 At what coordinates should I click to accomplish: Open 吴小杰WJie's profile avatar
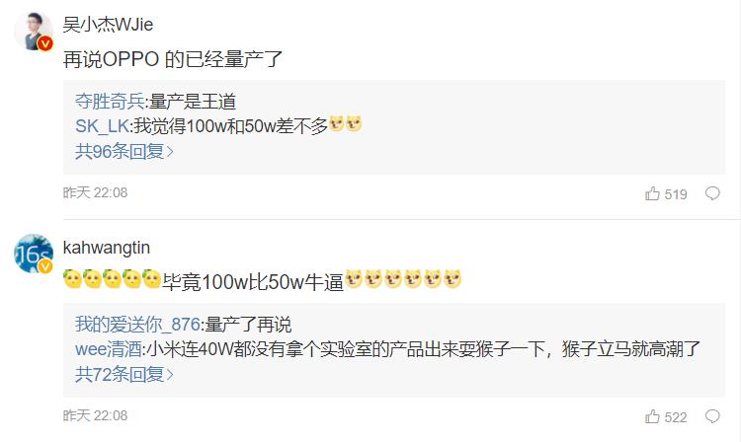(33, 31)
